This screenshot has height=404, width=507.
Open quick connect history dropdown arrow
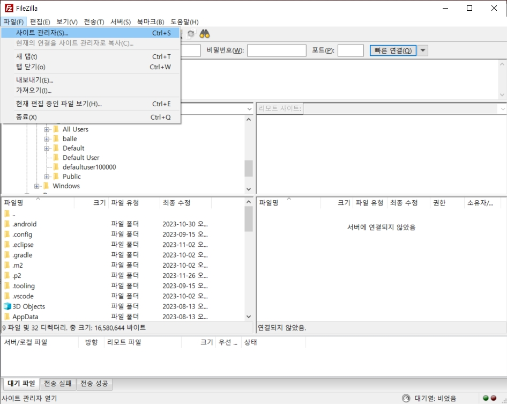pyautogui.click(x=423, y=50)
